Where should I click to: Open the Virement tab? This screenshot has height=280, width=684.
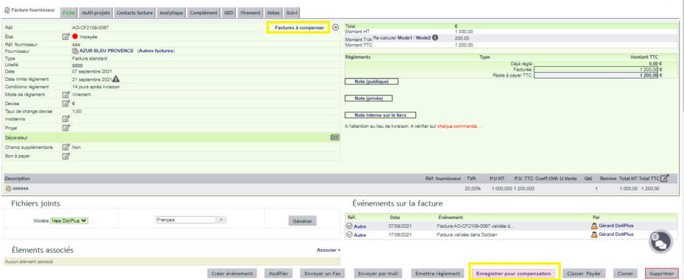coord(251,13)
